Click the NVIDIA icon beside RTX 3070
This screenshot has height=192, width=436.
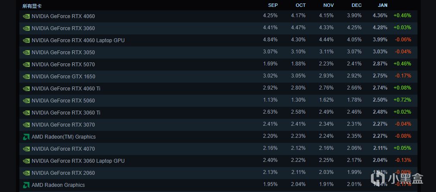click(x=26, y=125)
